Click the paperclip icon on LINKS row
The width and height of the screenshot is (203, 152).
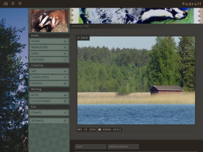[x=65, y=54]
